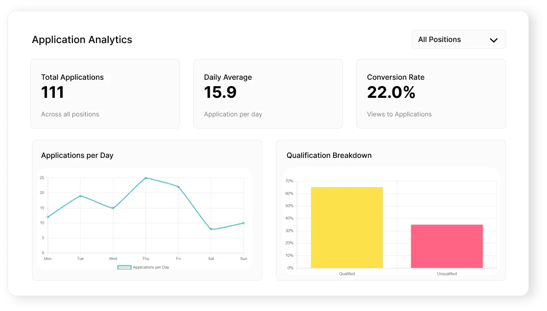The height and width of the screenshot is (311, 547).
Task: Click the Qualified axis label
Action: coord(347,273)
